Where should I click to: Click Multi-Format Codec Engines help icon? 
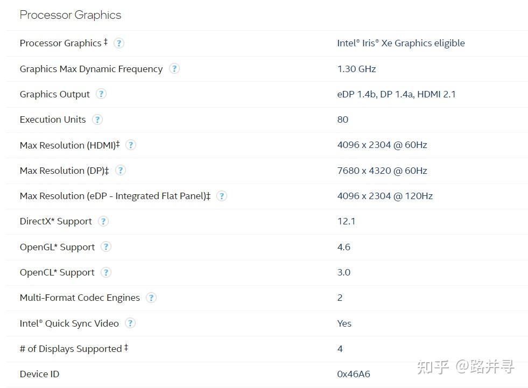click(x=151, y=298)
